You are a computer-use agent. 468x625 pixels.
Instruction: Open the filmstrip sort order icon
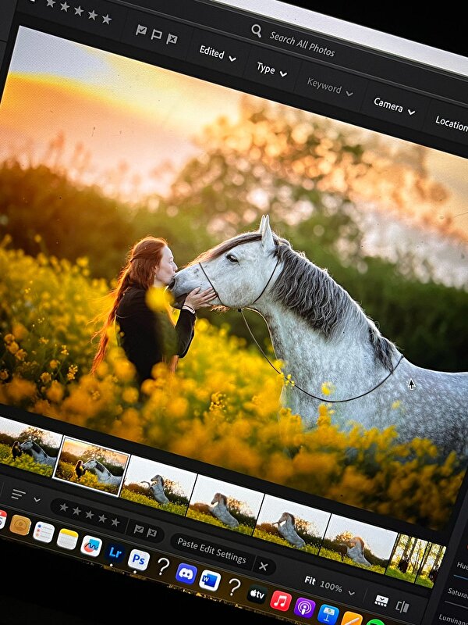[x=18, y=495]
